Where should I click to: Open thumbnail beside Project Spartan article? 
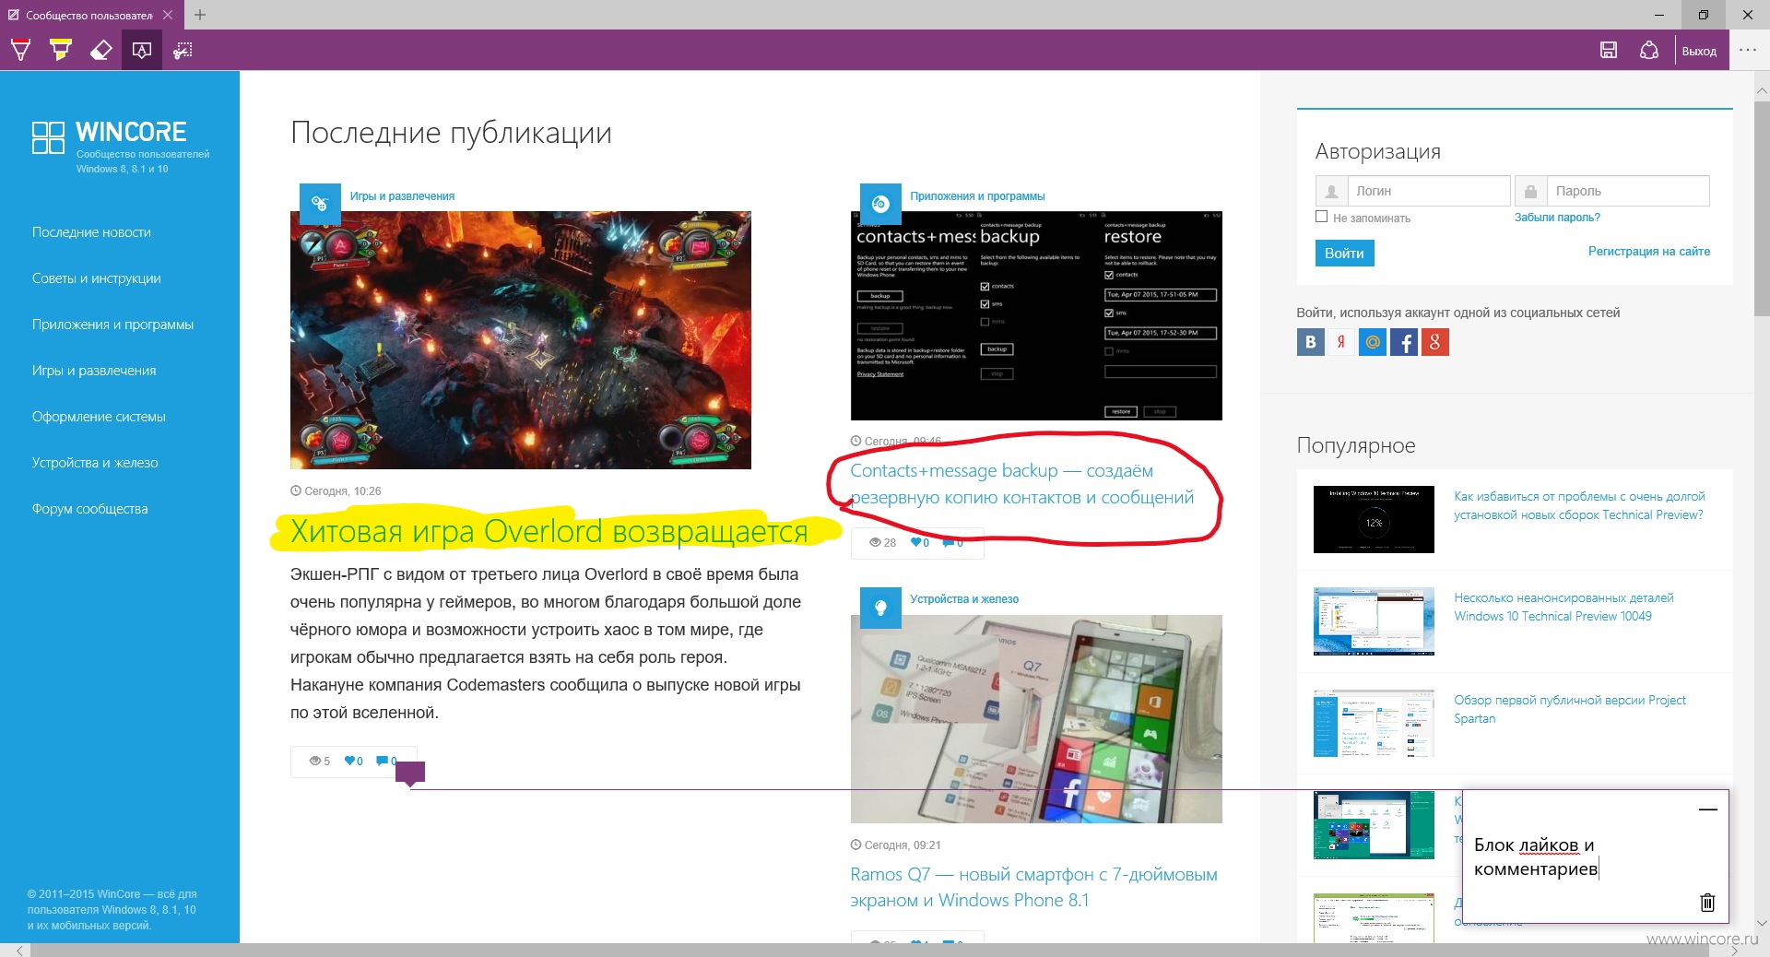(x=1374, y=724)
